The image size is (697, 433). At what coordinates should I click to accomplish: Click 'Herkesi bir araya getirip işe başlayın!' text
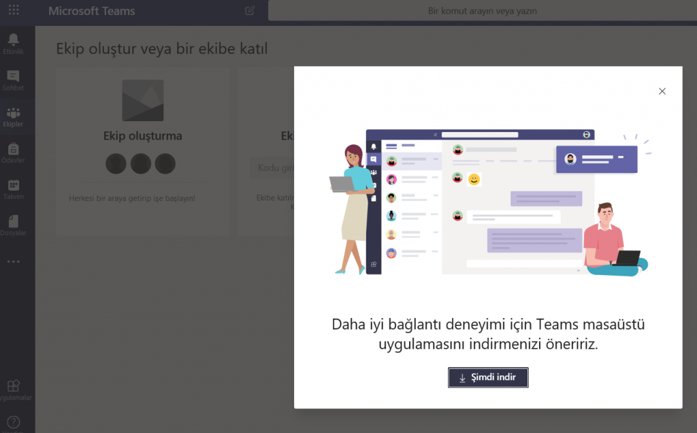pyautogui.click(x=132, y=198)
